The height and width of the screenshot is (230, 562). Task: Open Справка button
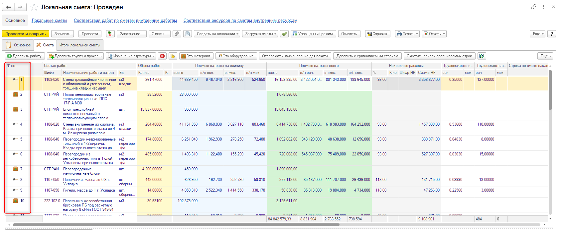[378, 34]
